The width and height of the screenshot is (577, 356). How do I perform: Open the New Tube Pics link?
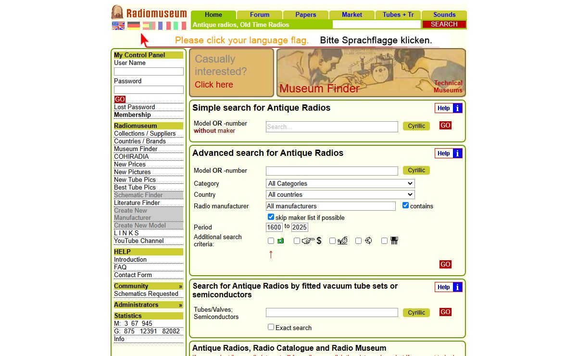135,180
